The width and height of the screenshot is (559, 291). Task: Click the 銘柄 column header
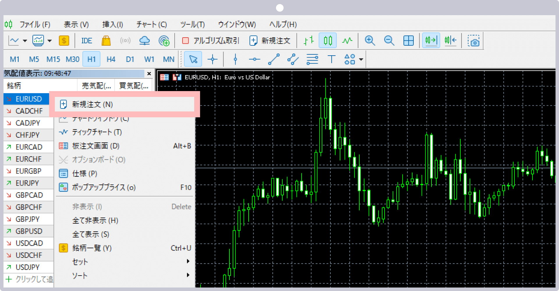40,86
